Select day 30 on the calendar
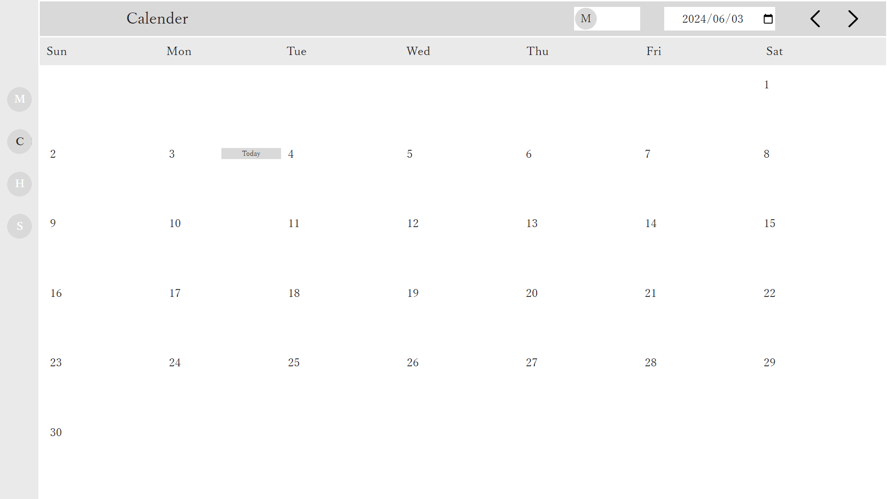This screenshot has height=499, width=887. click(56, 432)
